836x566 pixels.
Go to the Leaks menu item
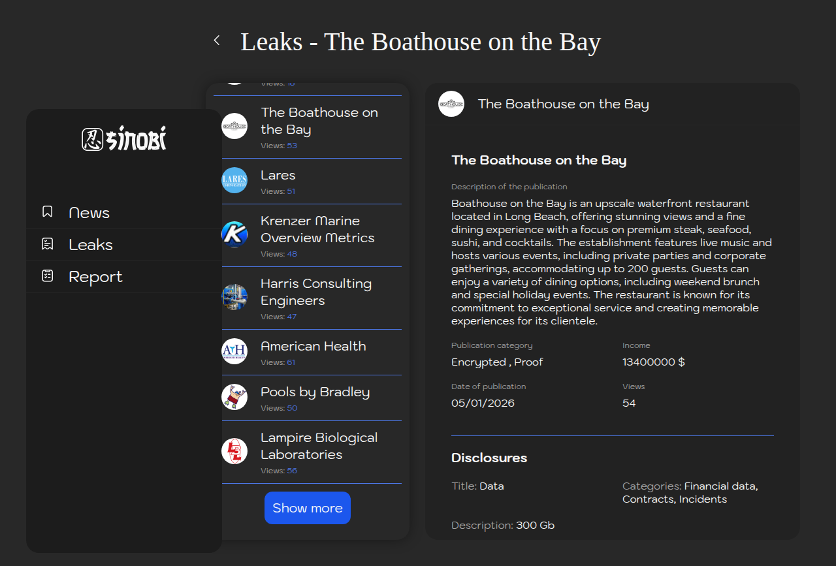(91, 245)
